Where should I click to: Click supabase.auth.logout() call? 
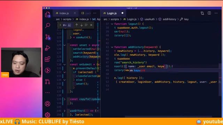tap(135, 28)
